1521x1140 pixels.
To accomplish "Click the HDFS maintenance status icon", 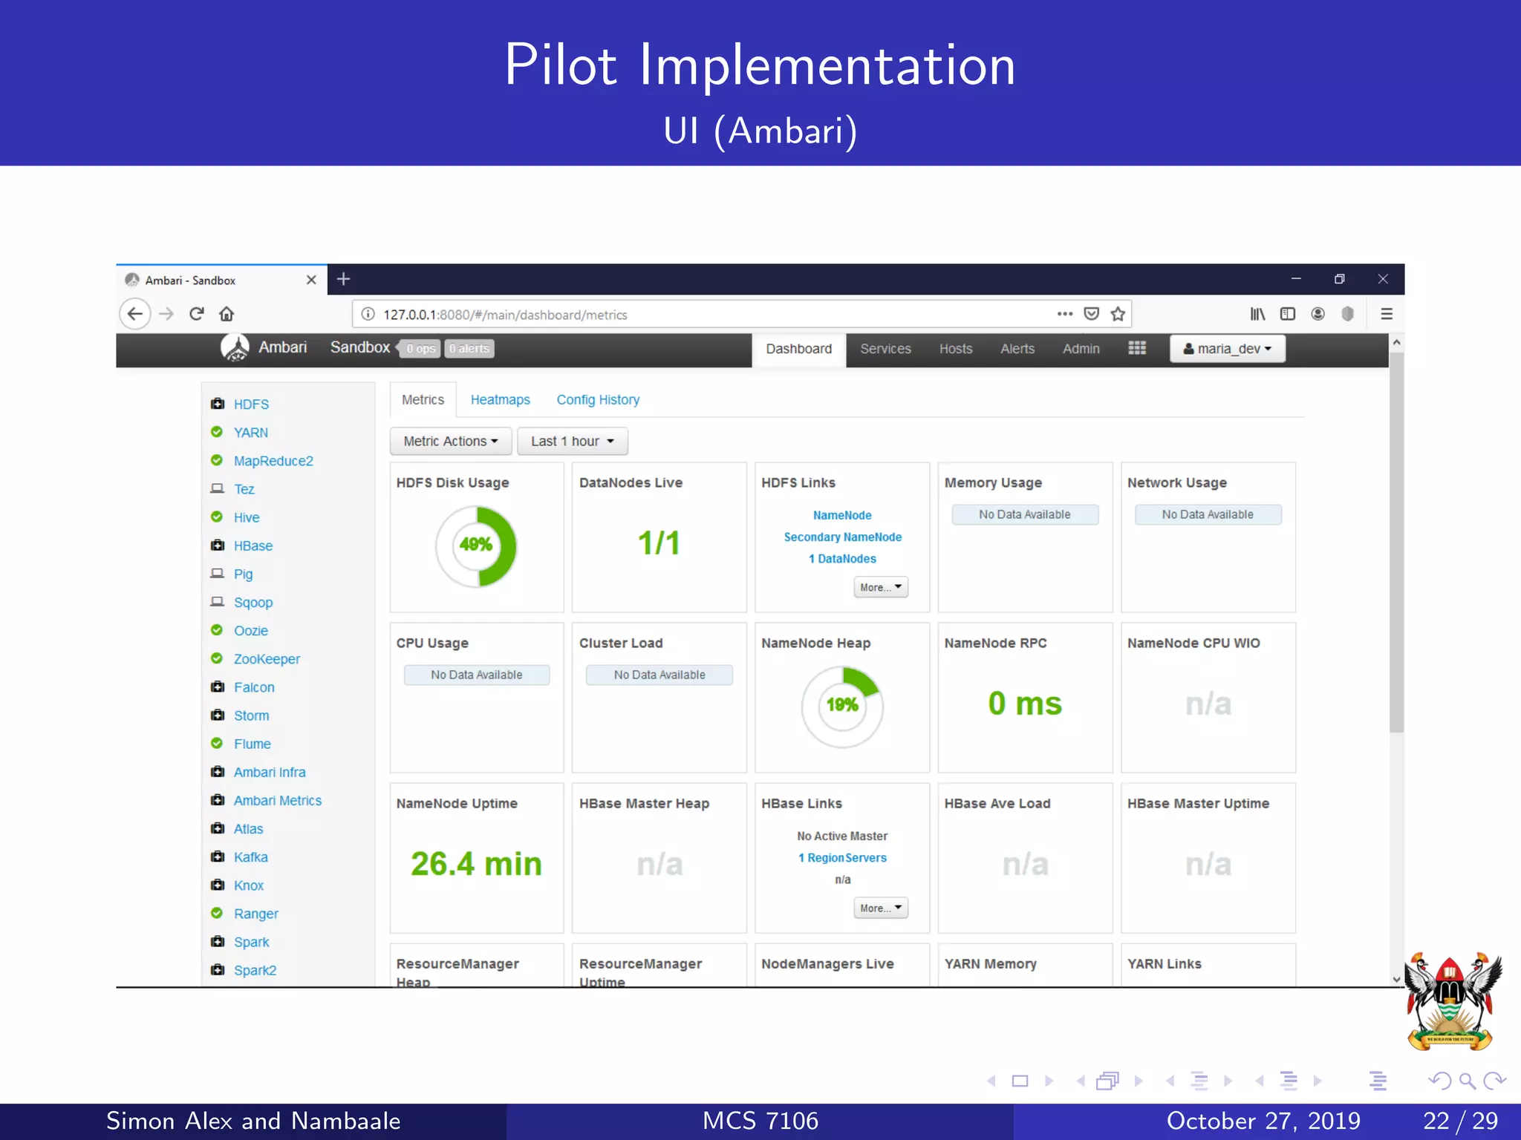I will tap(218, 404).
